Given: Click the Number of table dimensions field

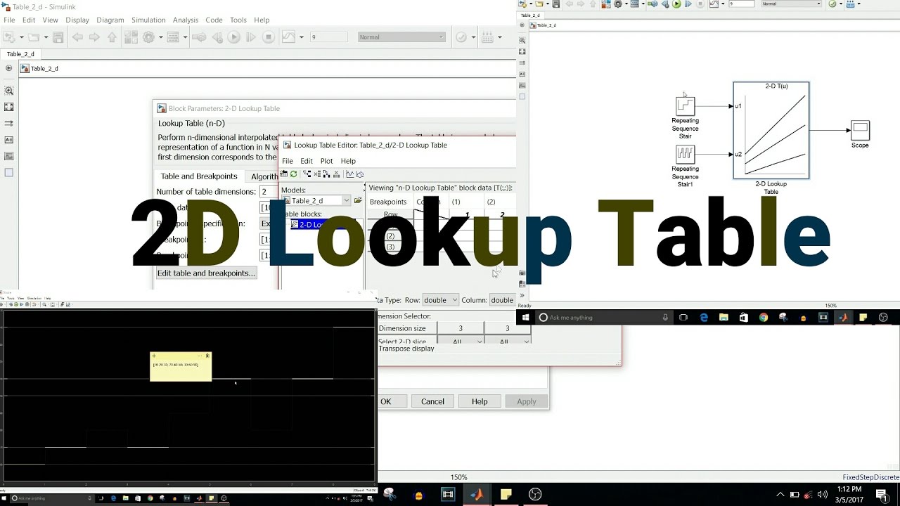Looking at the screenshot, I should (269, 191).
